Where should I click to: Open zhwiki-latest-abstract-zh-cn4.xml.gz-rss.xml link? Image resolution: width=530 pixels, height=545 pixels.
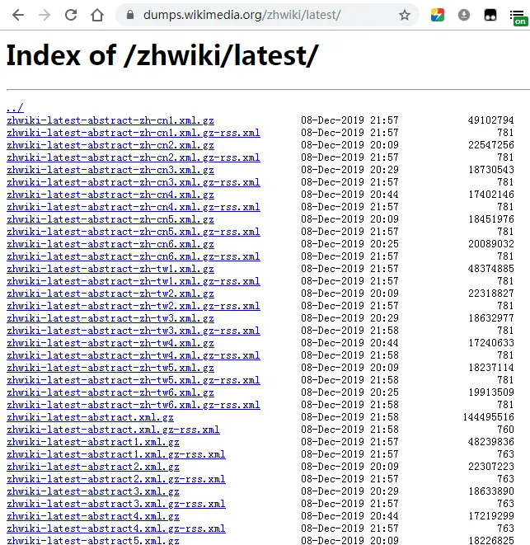tap(133, 207)
